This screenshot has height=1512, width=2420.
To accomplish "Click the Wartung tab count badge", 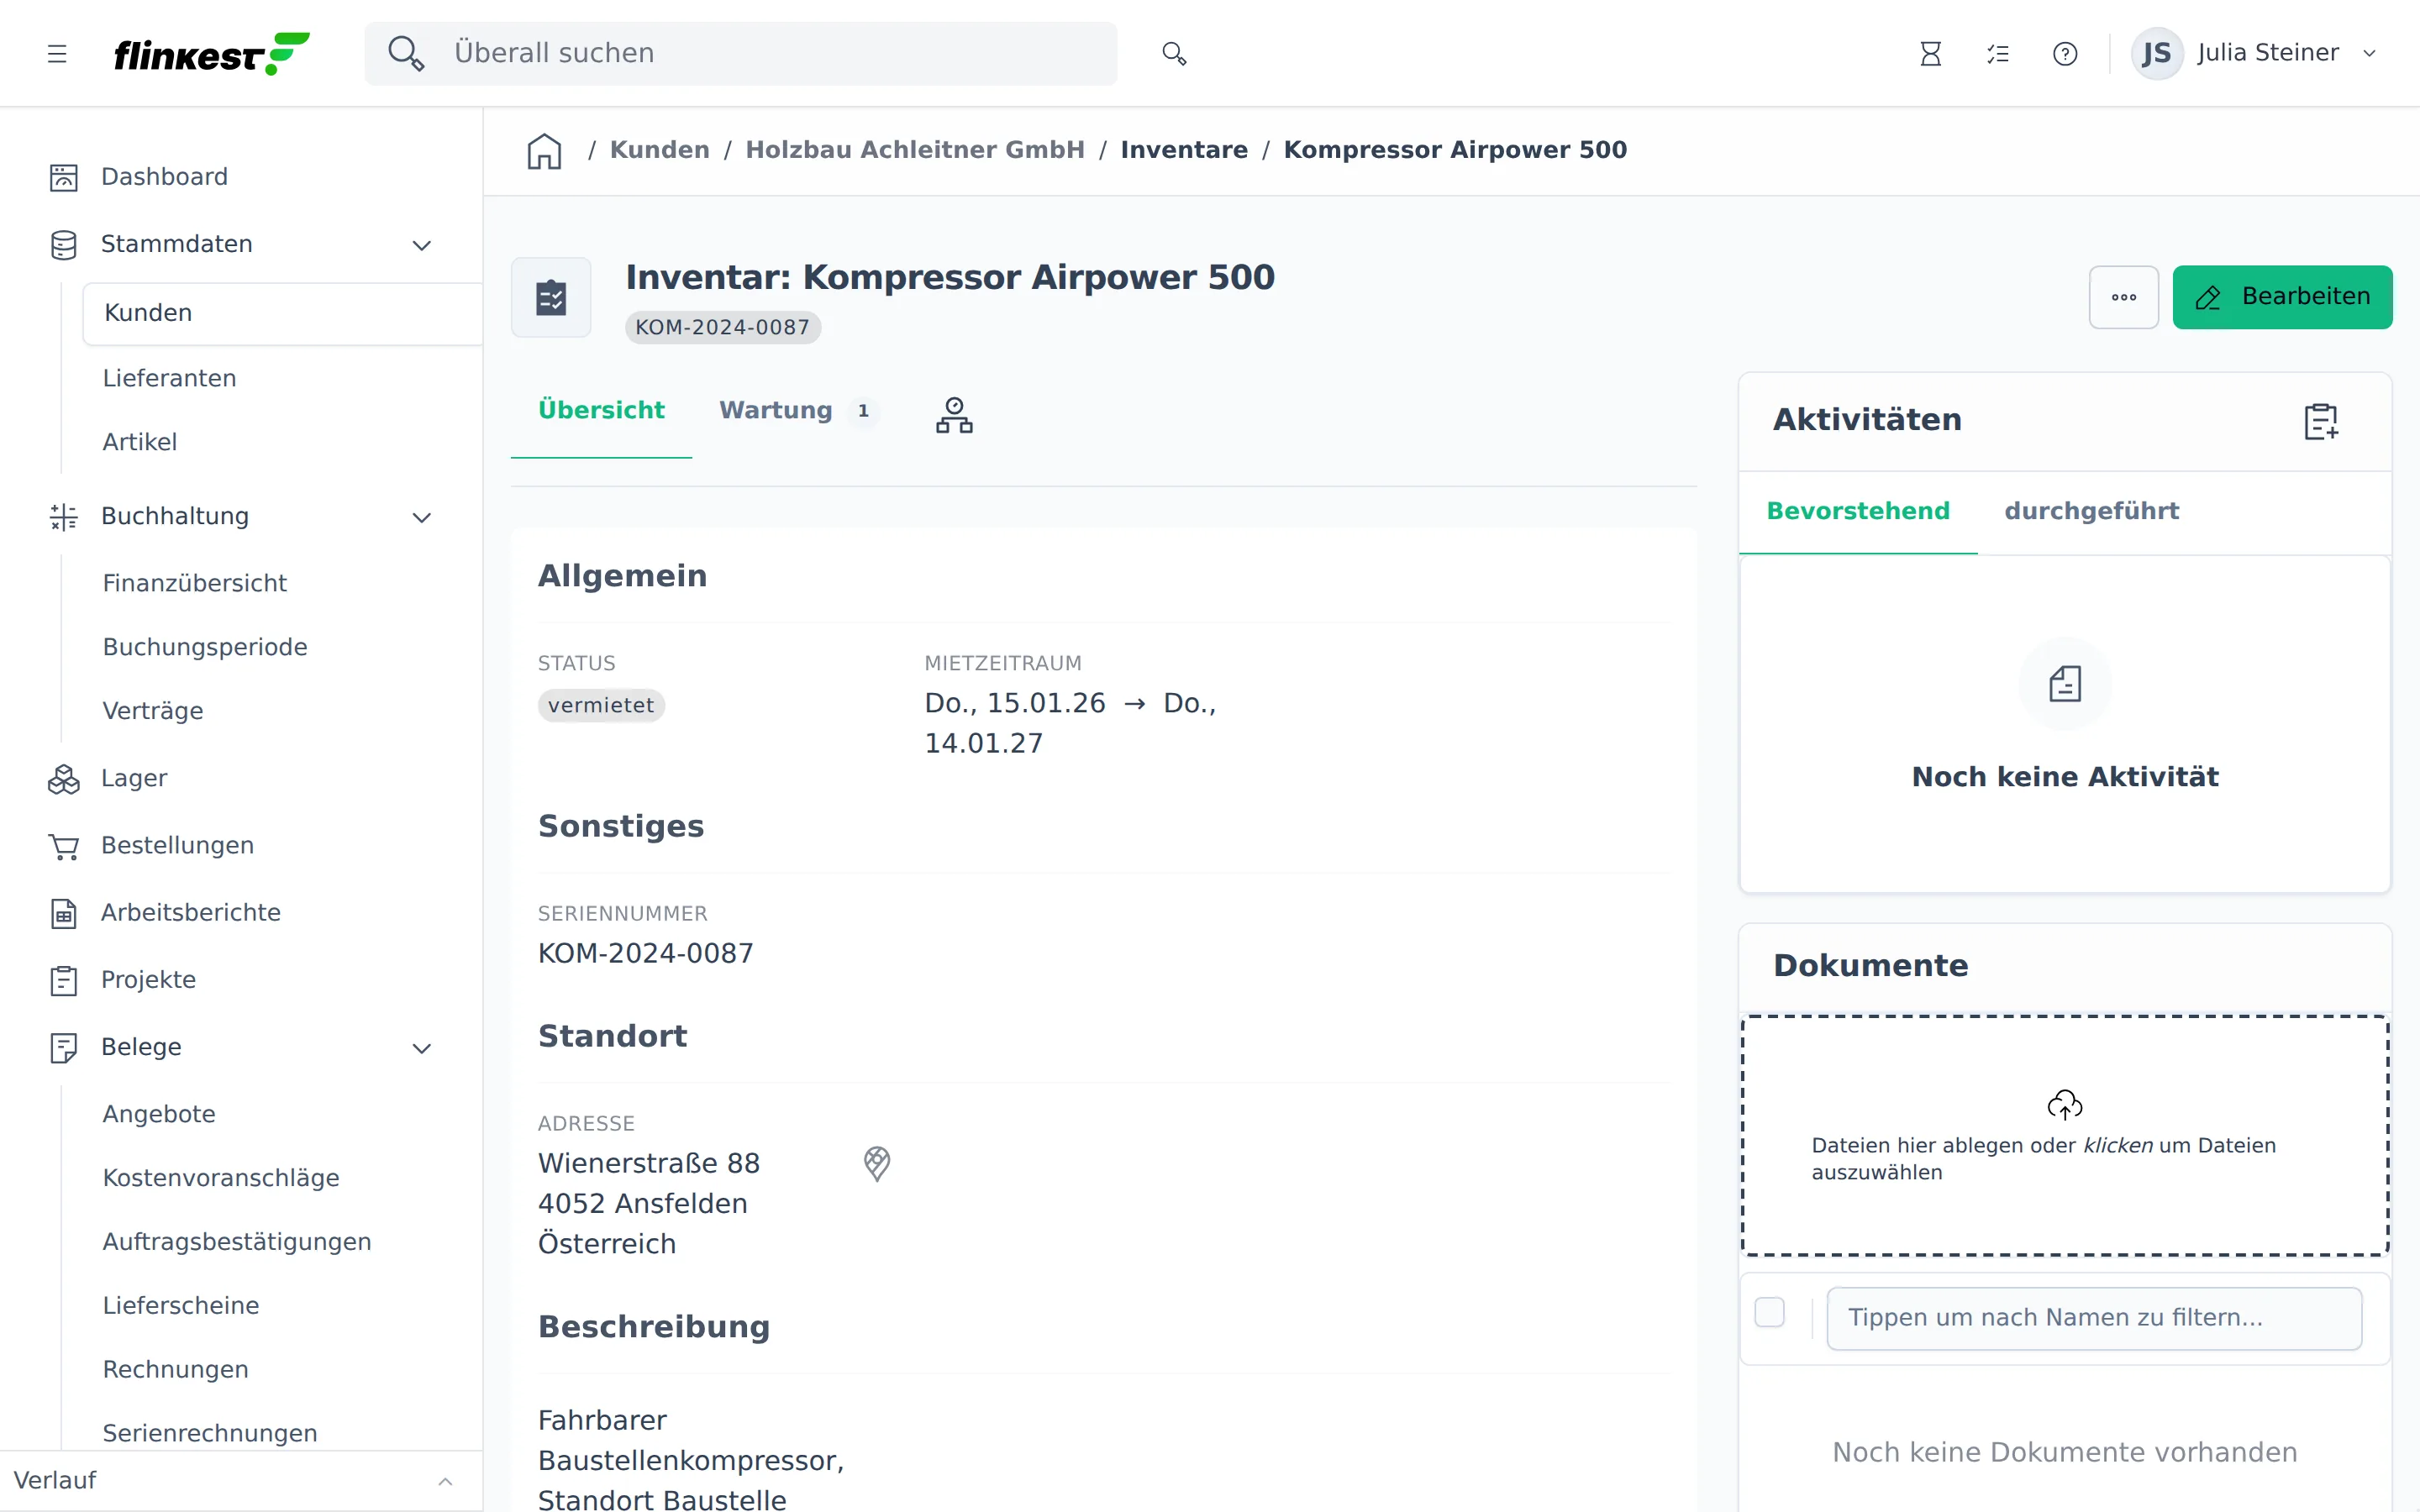I will pos(863,411).
